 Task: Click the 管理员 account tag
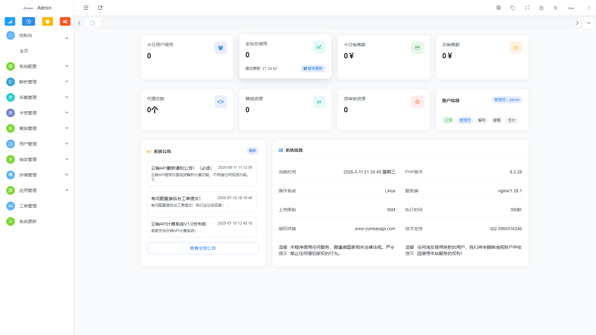click(465, 120)
